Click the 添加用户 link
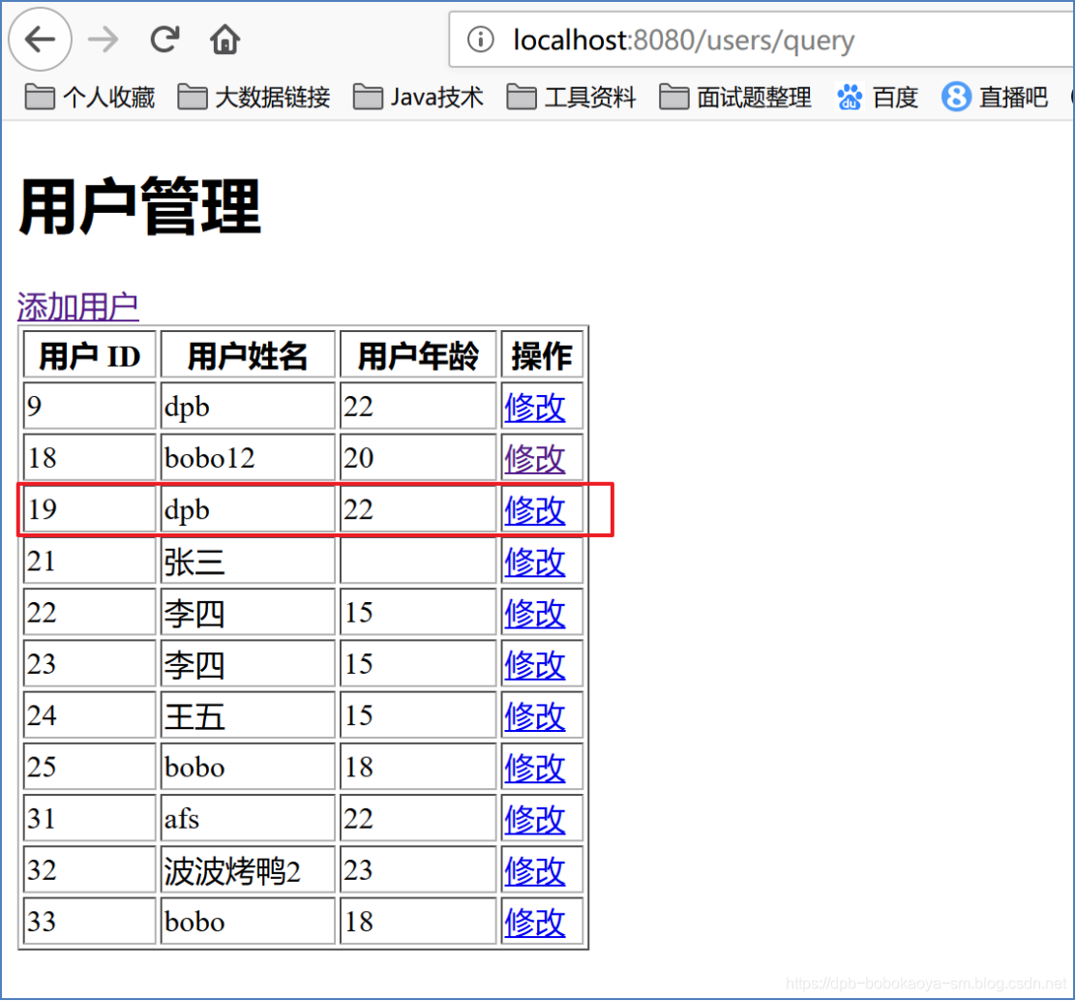Image resolution: width=1076 pixels, height=1001 pixels. click(78, 306)
